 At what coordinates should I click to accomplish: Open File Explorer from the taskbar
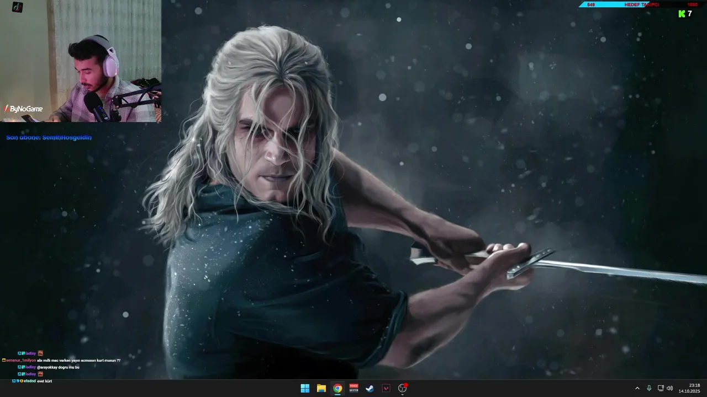(x=321, y=388)
